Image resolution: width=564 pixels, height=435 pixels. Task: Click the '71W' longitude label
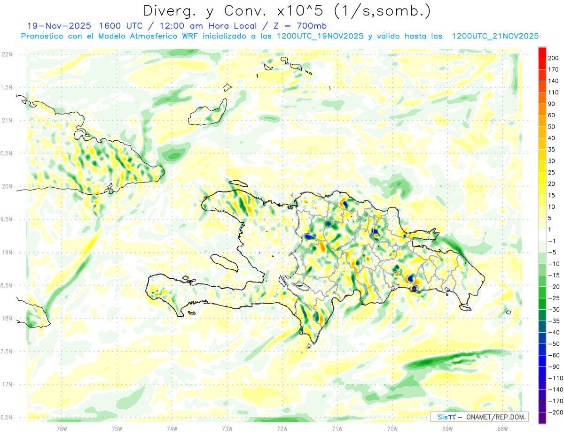pyautogui.click(x=337, y=428)
